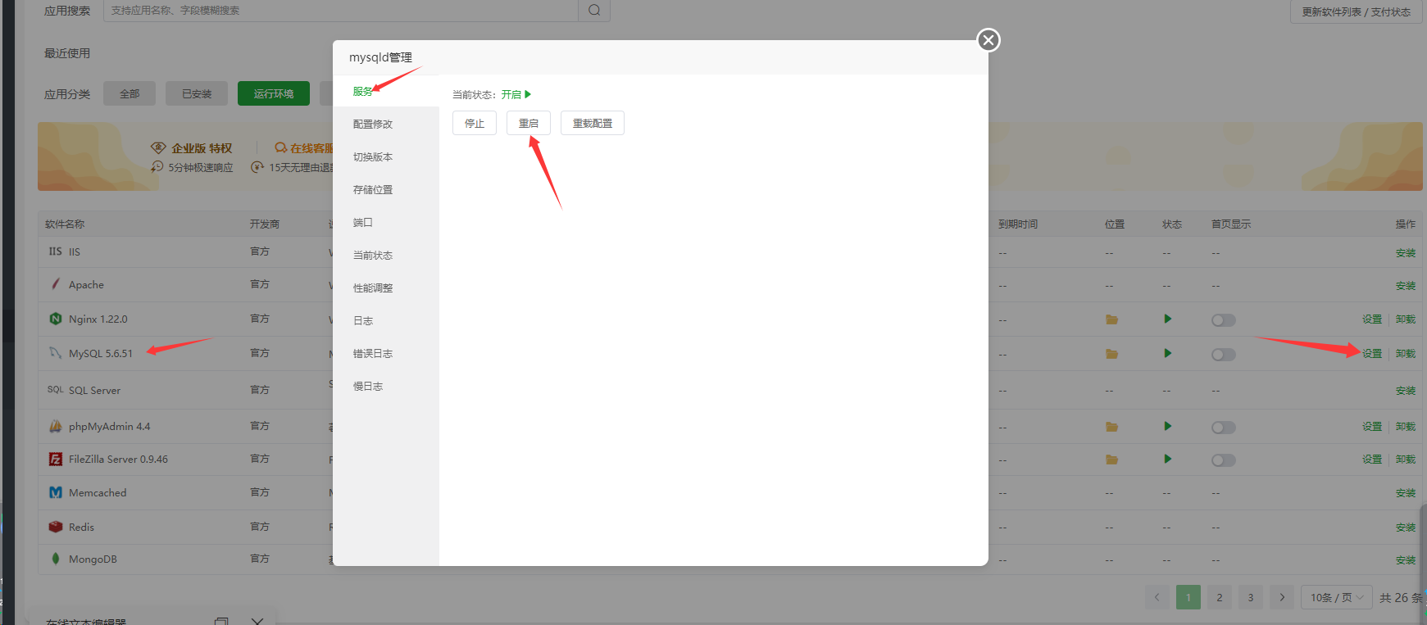Toggle phpMyAdmin homepage display switch
The height and width of the screenshot is (625, 1427).
pos(1224,428)
